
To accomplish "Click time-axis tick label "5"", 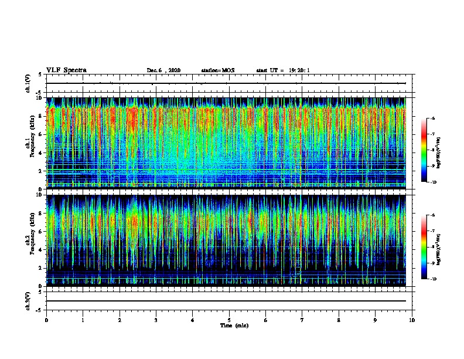I will pos(229,320).
